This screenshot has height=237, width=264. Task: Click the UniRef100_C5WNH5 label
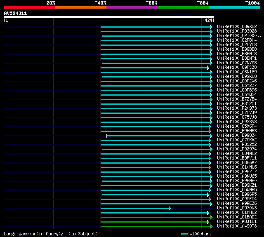[237, 190]
